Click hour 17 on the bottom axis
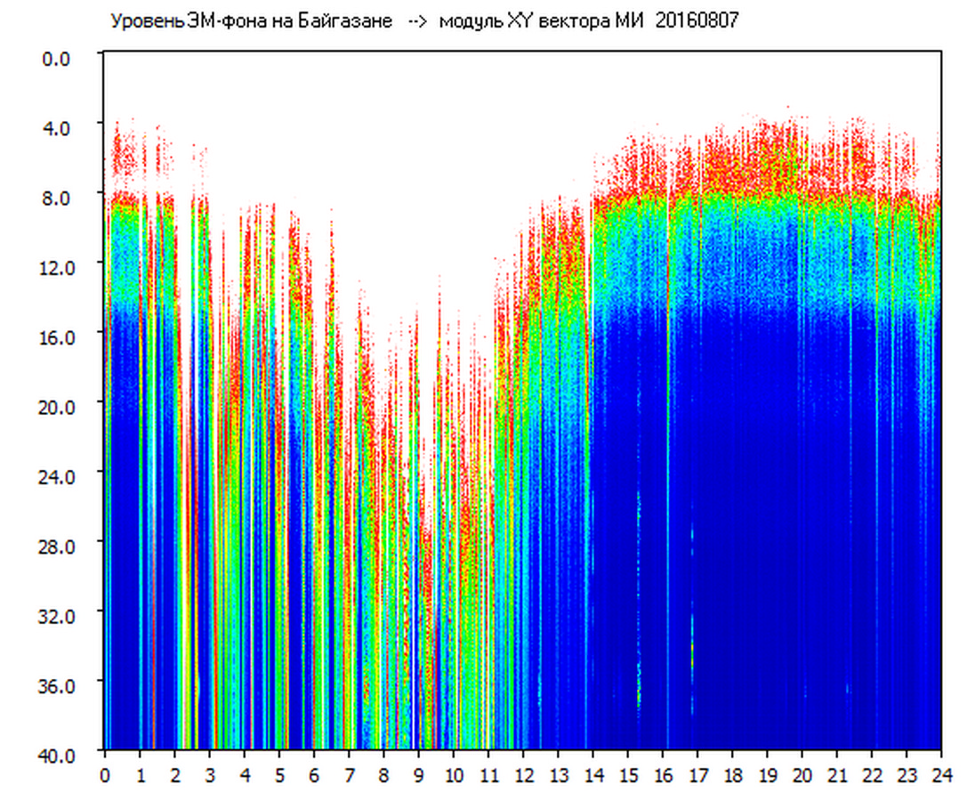 tap(697, 774)
